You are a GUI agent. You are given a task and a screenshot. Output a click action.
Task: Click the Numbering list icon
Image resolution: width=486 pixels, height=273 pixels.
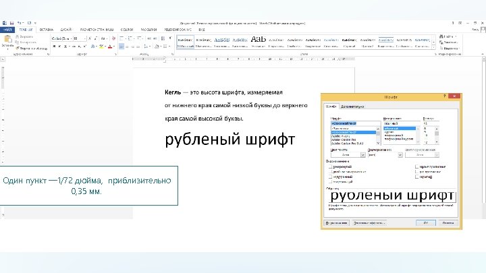pyautogui.click(x=130, y=38)
